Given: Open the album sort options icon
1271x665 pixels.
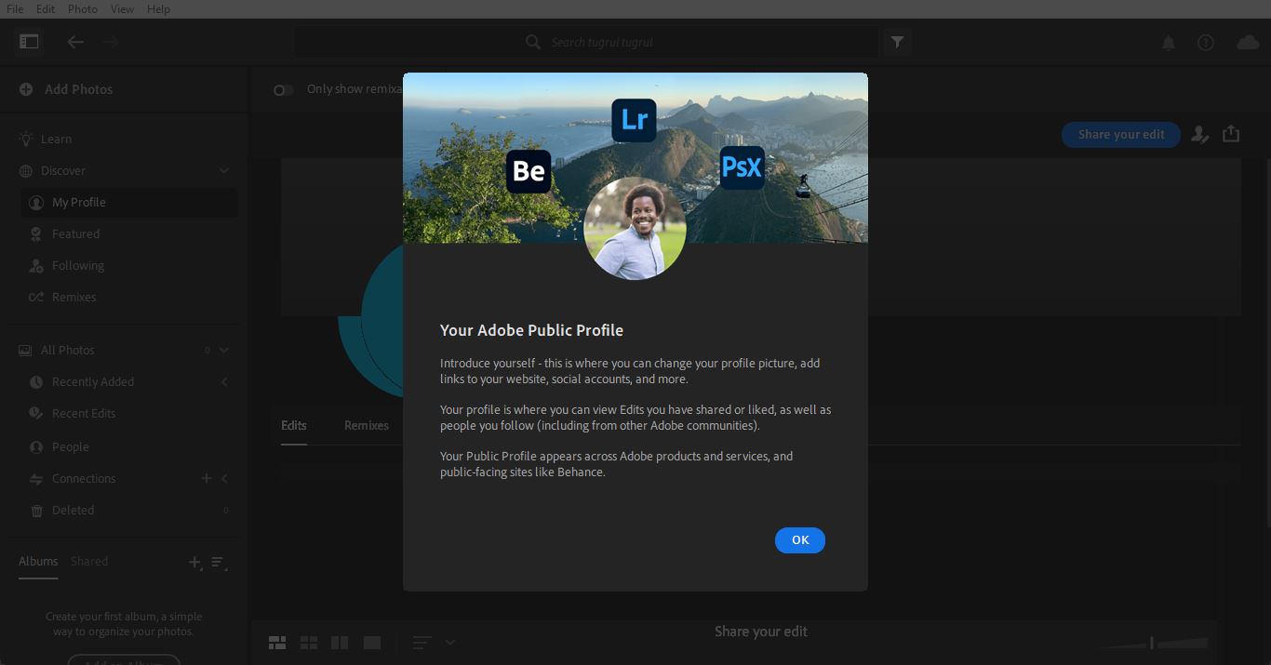Looking at the screenshot, I should click(x=219, y=563).
